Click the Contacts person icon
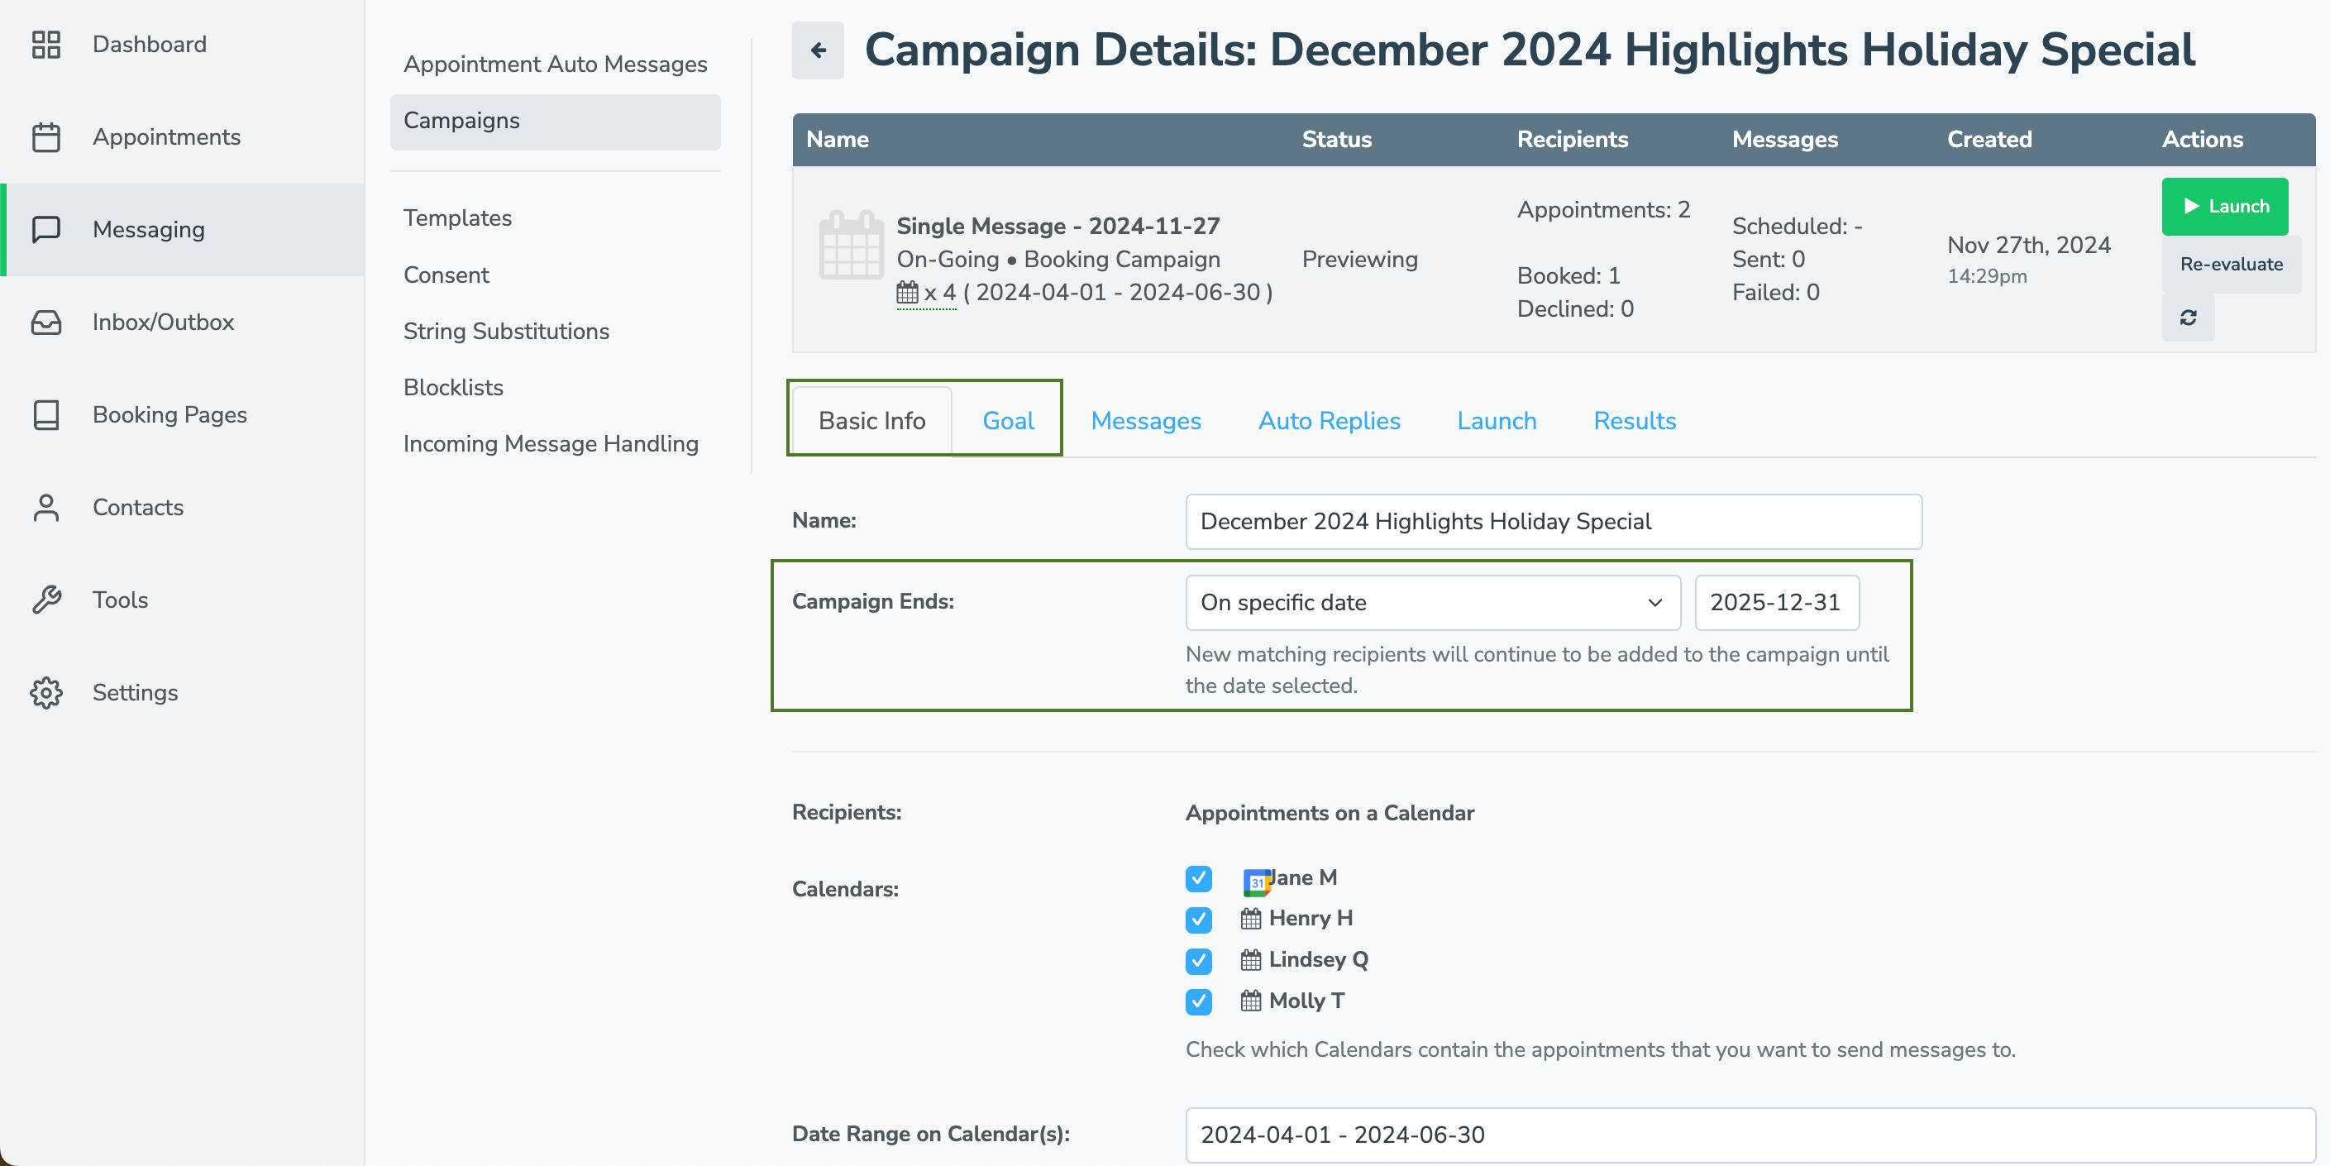 tap(45, 508)
